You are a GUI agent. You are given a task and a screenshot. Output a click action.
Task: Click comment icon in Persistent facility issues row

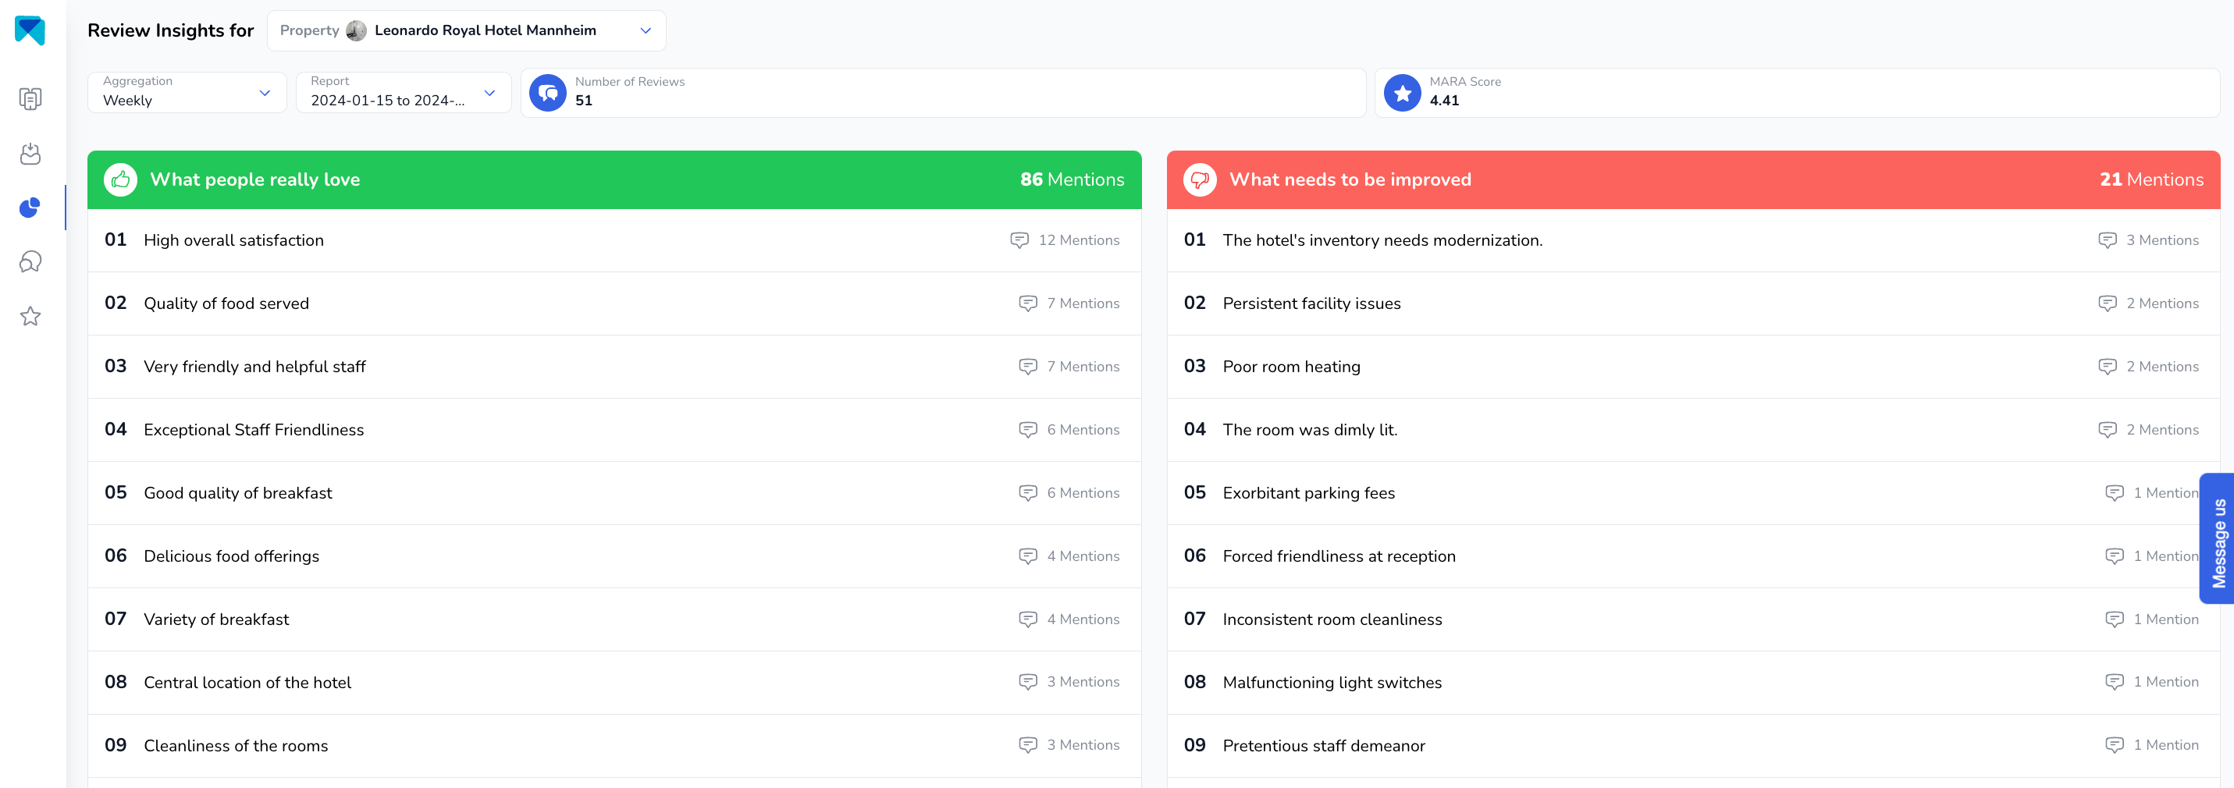[x=2108, y=303]
